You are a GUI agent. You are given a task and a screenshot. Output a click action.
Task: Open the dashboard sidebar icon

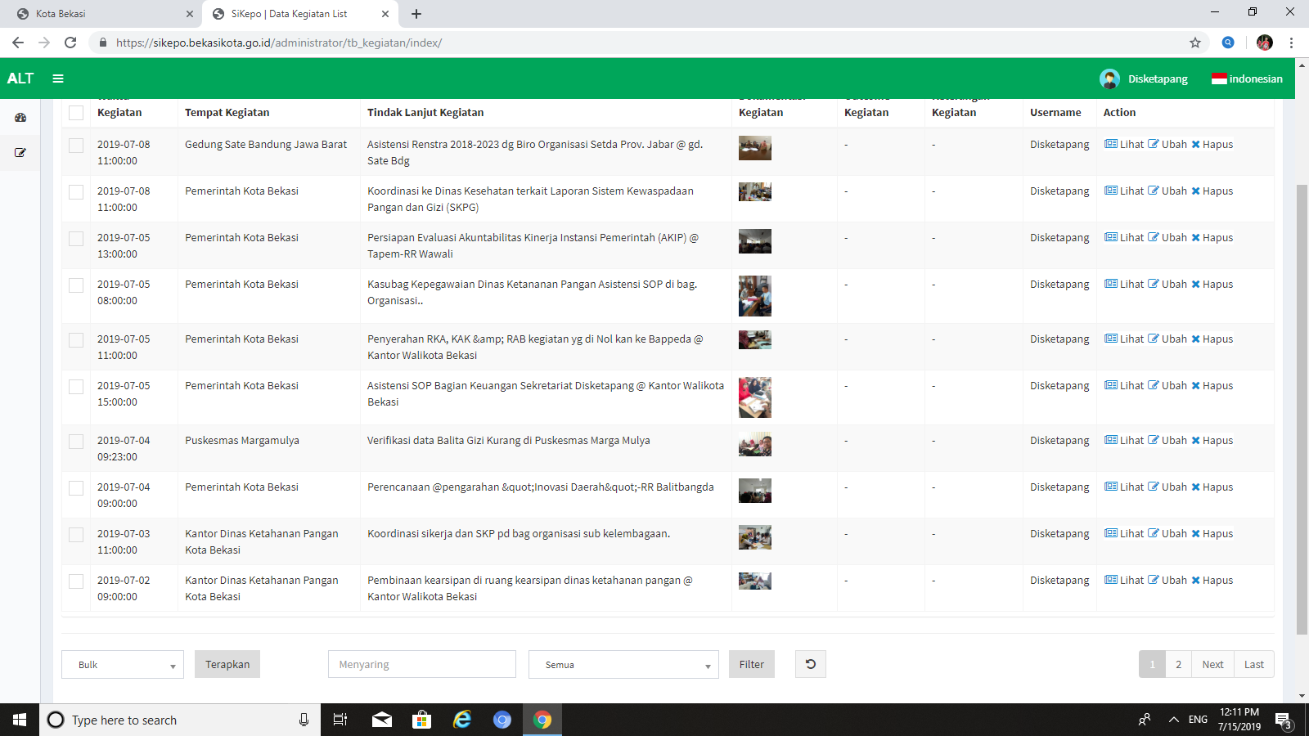pos(20,118)
